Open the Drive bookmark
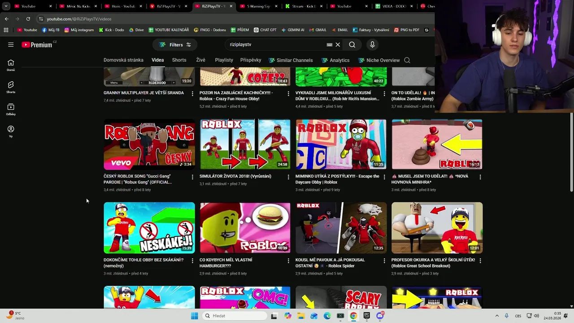The image size is (574, 323). (136, 30)
